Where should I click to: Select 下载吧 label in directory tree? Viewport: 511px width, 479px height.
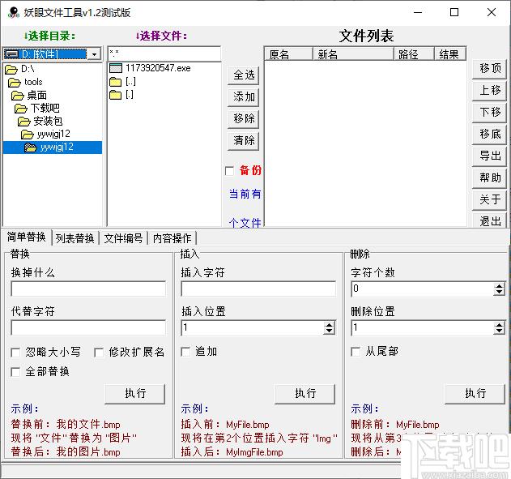pos(45,109)
